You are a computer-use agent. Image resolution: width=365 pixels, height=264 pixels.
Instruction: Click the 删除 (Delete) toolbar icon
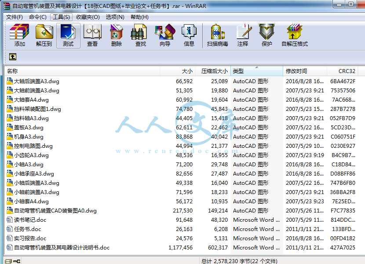coord(117,35)
